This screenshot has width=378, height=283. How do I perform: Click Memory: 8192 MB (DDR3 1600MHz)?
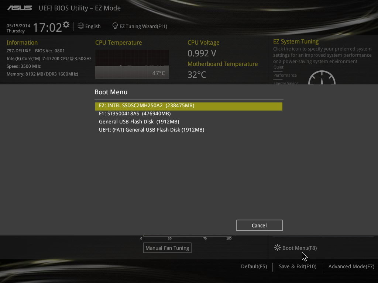[x=42, y=74]
